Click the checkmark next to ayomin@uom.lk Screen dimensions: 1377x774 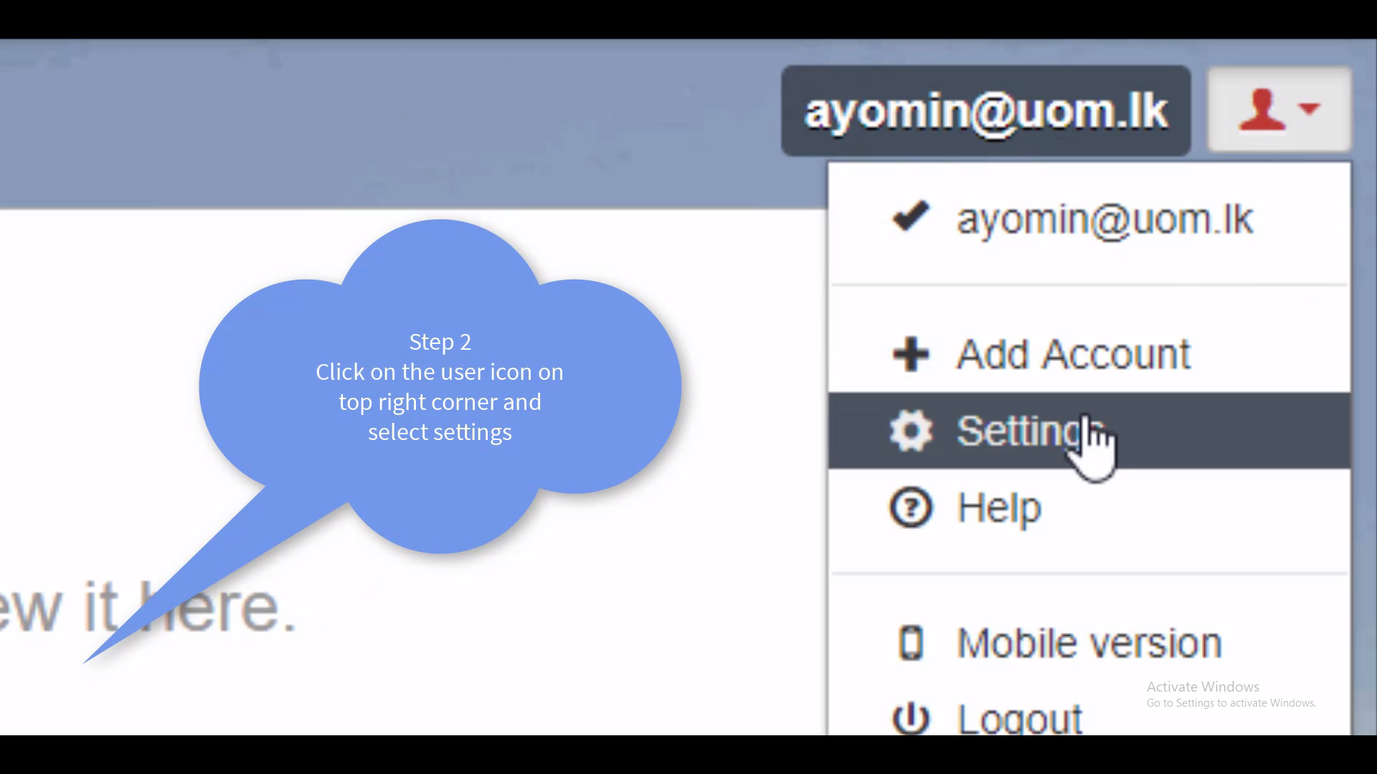(910, 216)
